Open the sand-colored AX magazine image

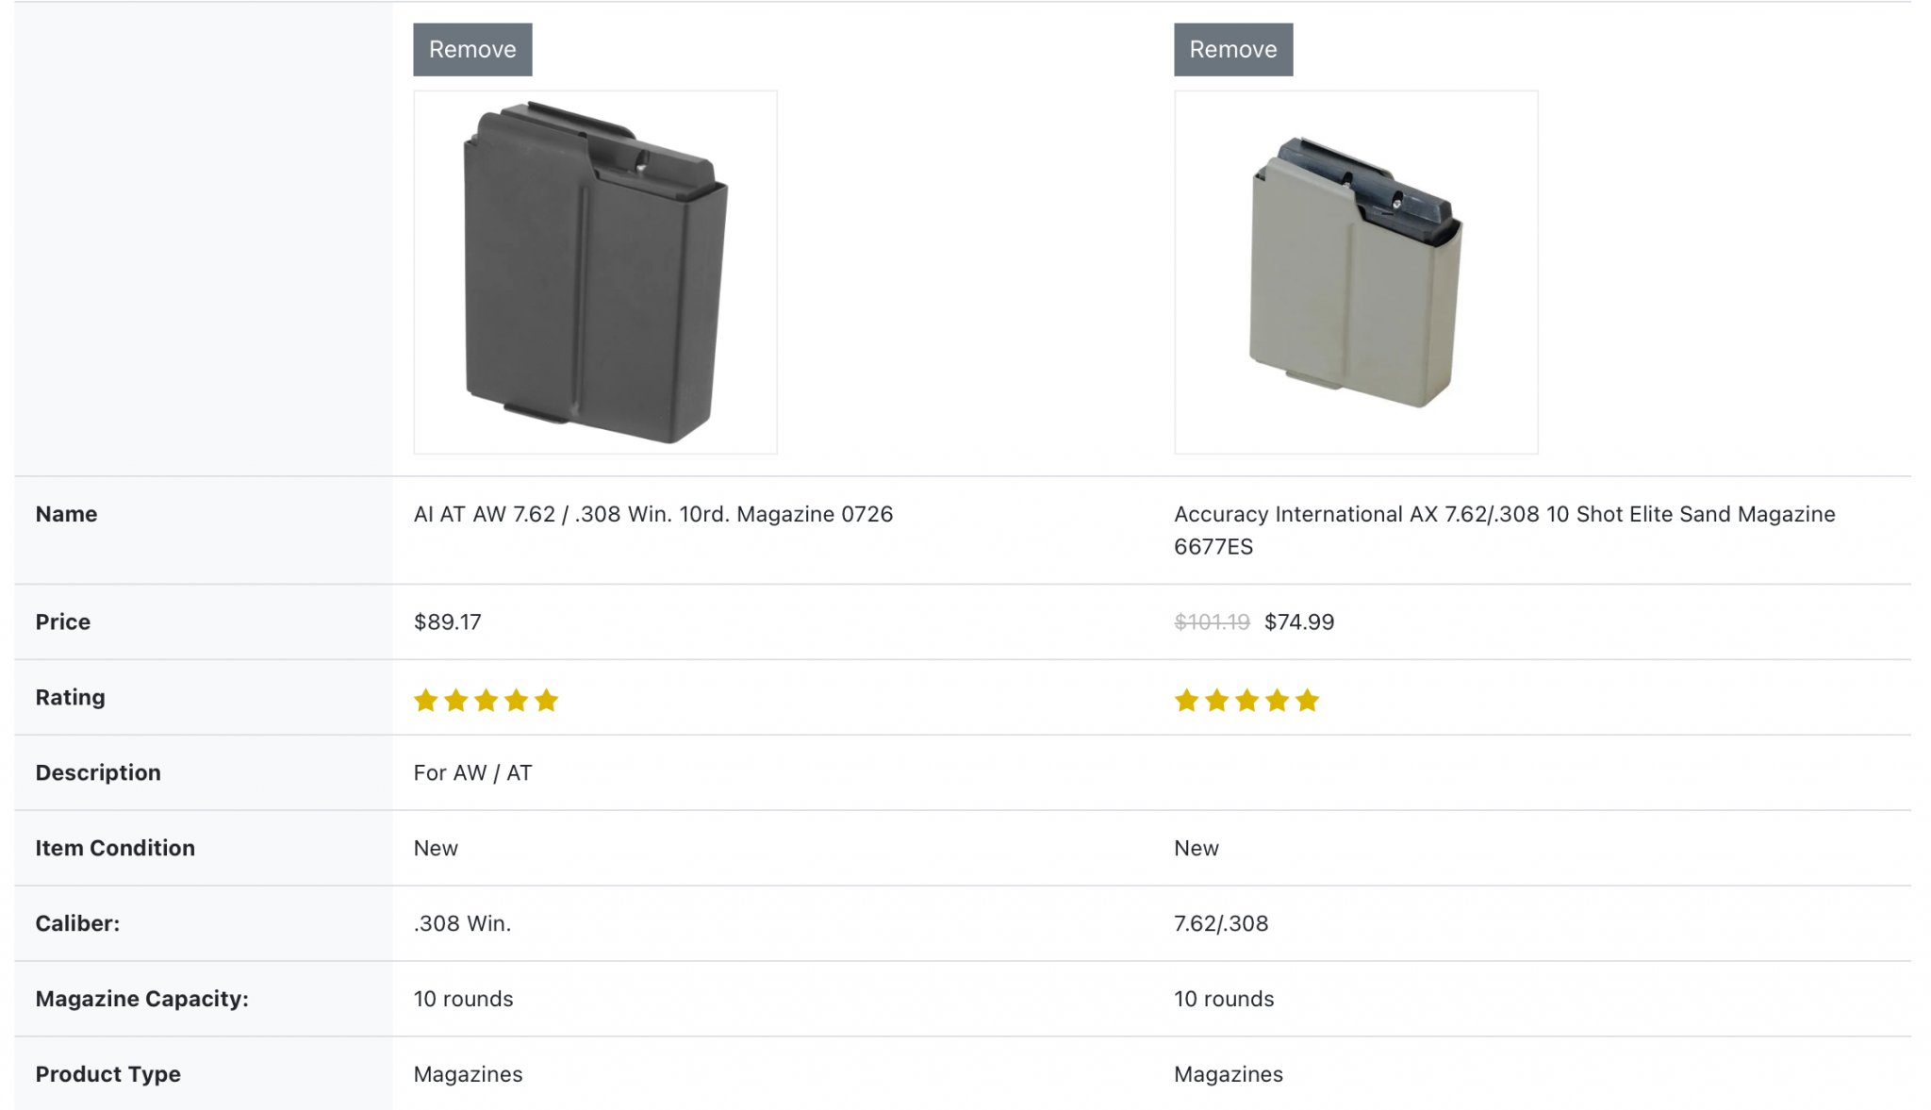click(1356, 273)
